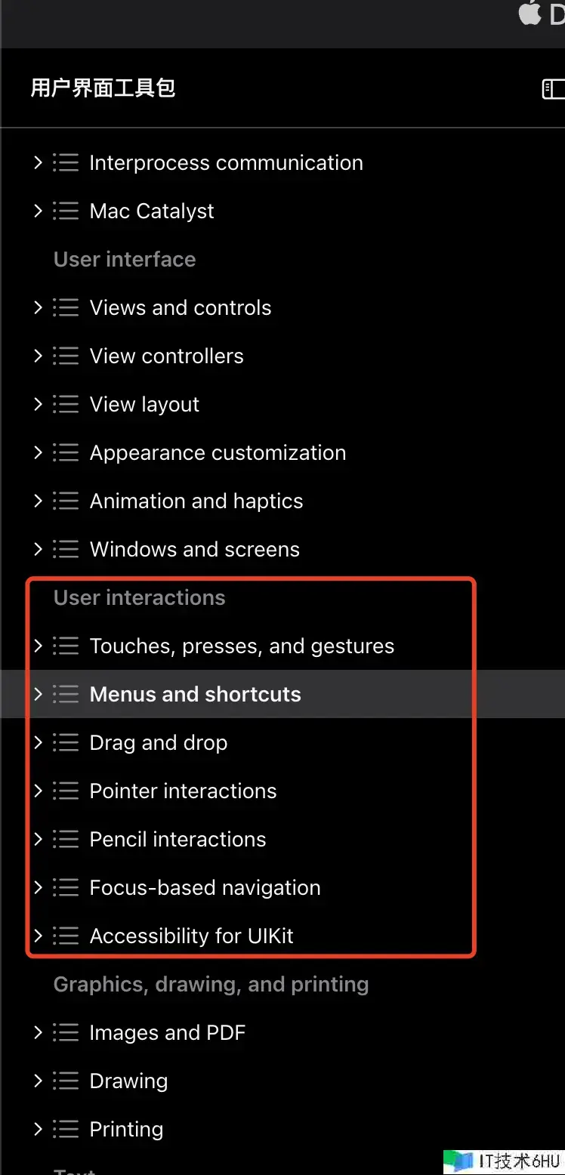Click list icon beside Drag and drop

pos(66,743)
